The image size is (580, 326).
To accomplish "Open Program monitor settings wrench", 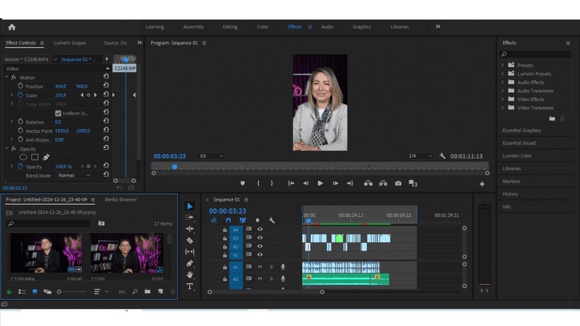I will point(442,156).
